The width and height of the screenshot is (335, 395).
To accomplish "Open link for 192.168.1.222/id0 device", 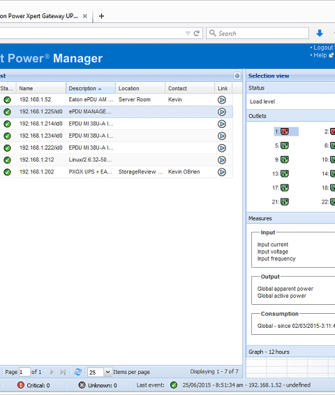I will [x=221, y=148].
